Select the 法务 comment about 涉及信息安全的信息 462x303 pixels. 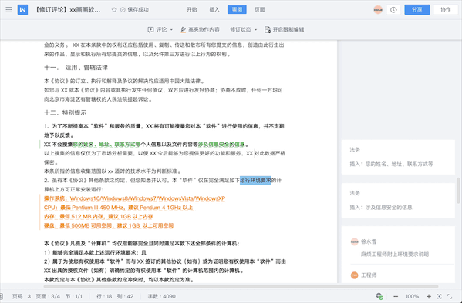coord(398,200)
